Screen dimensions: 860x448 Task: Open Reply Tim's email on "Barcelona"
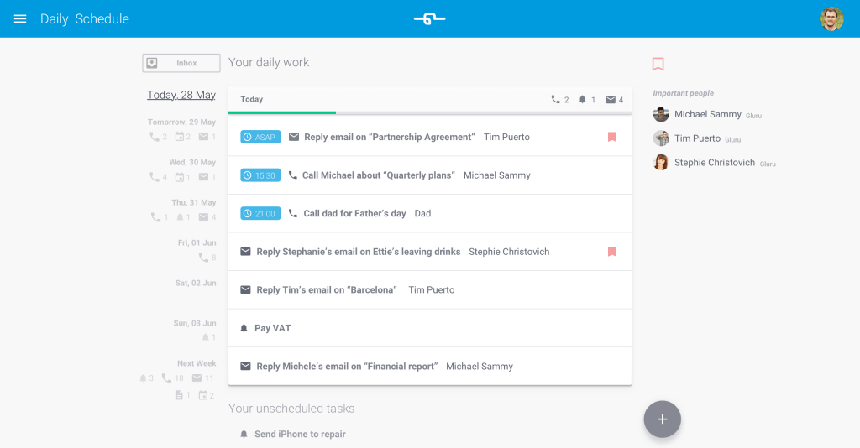pos(327,289)
